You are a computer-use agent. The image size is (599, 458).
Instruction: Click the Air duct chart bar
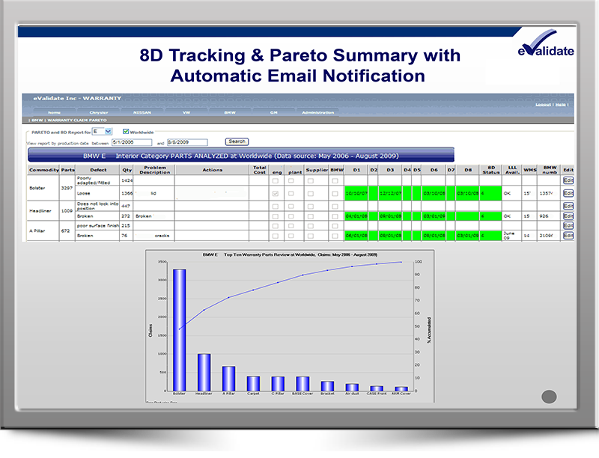pyautogui.click(x=352, y=388)
